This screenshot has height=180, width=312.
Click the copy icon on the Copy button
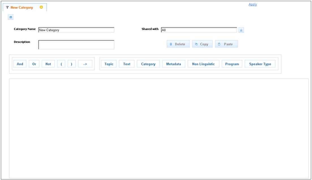[x=196, y=44]
